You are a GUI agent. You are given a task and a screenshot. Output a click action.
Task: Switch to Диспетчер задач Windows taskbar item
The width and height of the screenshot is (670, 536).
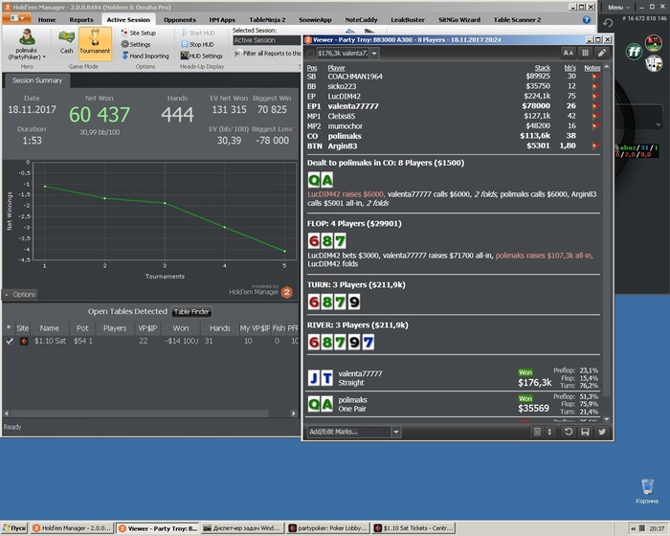point(243,528)
